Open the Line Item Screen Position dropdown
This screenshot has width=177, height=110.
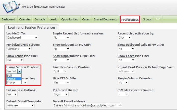coord(61,71)
